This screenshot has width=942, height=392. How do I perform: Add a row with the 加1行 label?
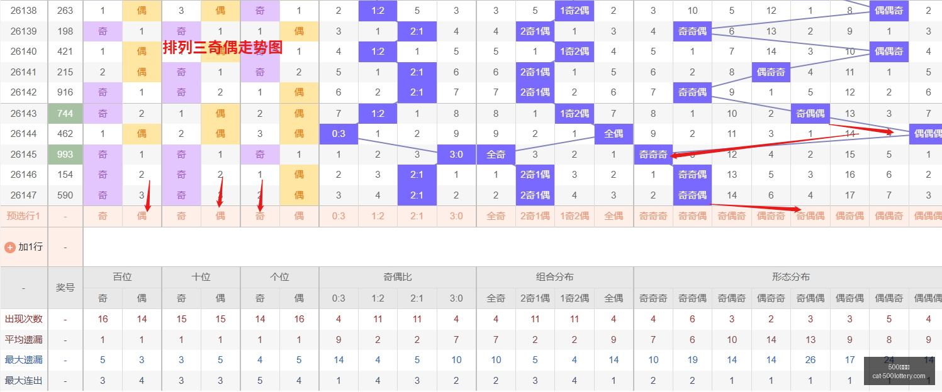point(30,247)
